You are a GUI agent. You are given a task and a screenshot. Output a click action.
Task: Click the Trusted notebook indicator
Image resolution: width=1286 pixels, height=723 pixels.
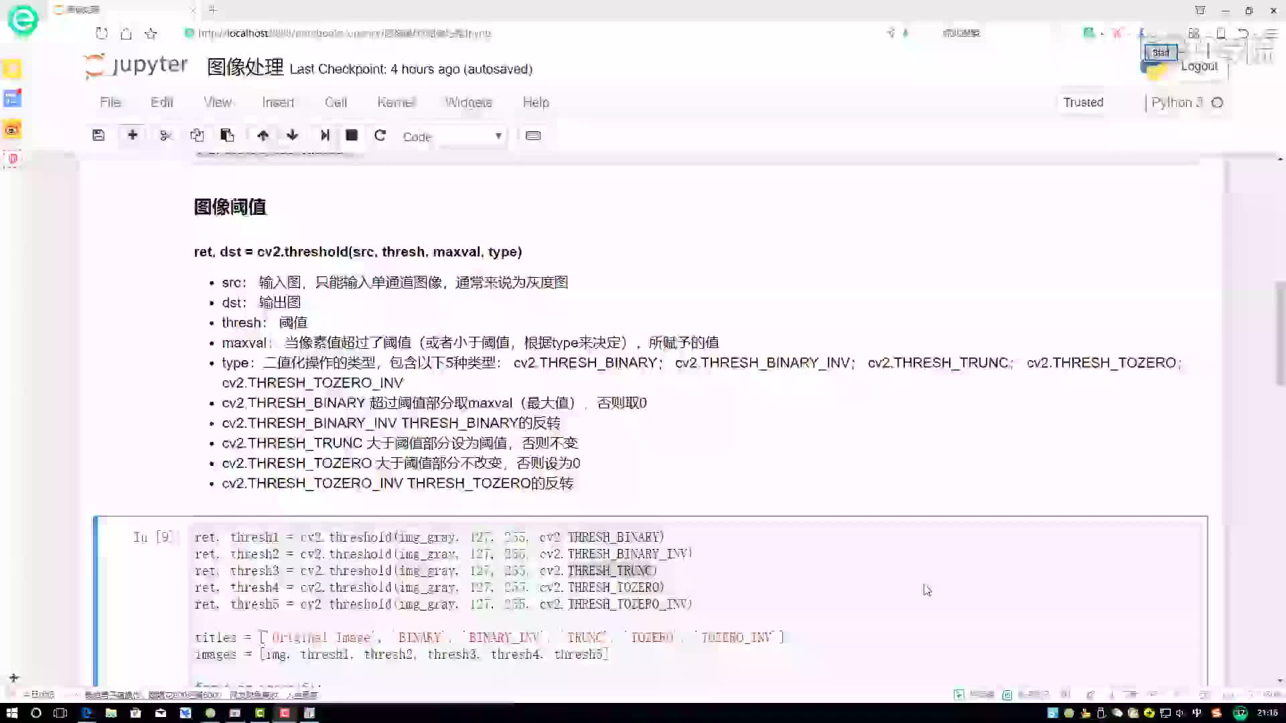[1083, 102]
